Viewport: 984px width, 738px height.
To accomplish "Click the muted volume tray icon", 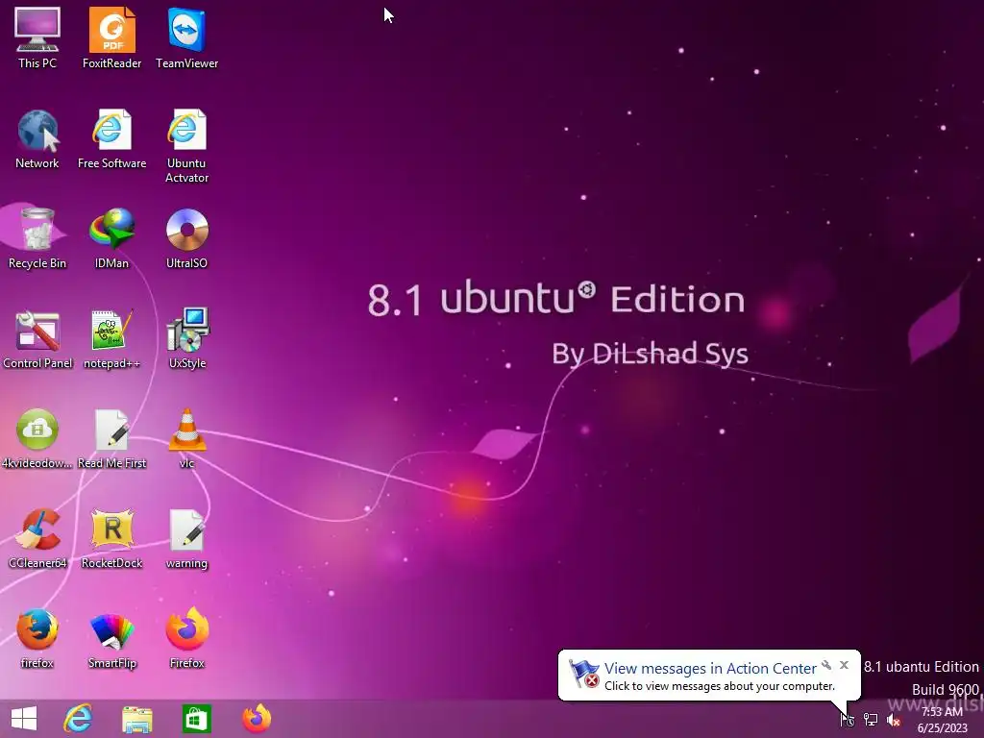I will coord(894,719).
